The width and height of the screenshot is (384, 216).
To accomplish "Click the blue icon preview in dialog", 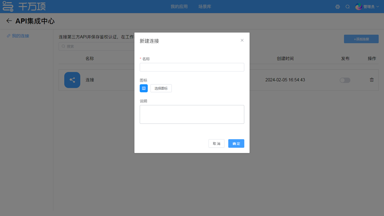I will 144,88.
